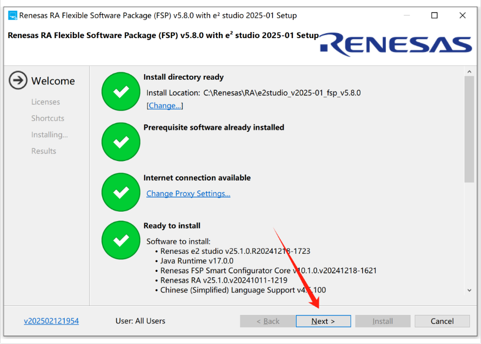Click the disabled Back button
The height and width of the screenshot is (344, 481).
coord(268,321)
